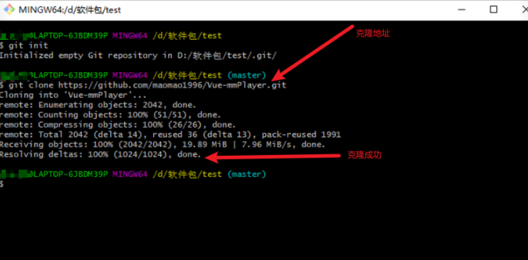Select the "Cloning into 'Vue-mmPlayer'..." line

click(x=73, y=95)
